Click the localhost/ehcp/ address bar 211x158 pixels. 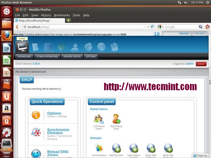point(88,27)
